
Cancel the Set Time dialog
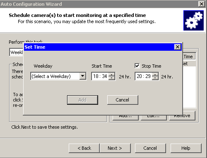point(123,100)
